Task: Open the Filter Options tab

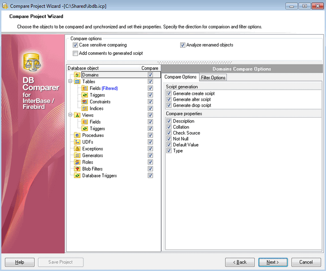Action: [213, 78]
